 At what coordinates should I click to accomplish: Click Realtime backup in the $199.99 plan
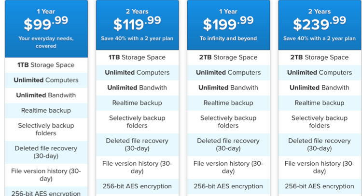[228, 103]
